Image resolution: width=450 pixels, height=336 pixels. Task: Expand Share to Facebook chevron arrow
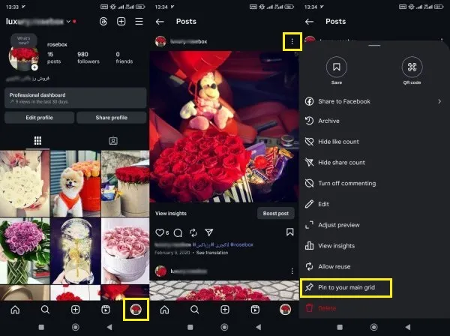(x=439, y=101)
